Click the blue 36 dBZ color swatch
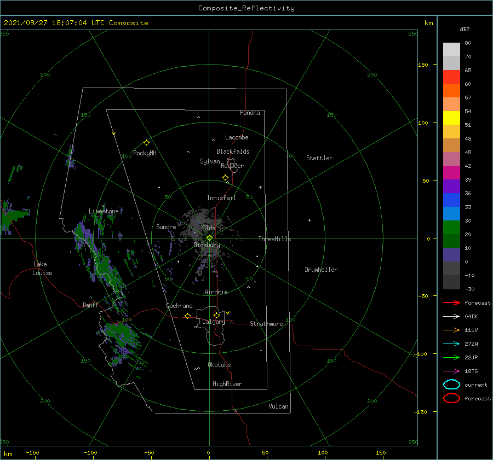The width and height of the screenshot is (493, 460). pyautogui.click(x=451, y=200)
